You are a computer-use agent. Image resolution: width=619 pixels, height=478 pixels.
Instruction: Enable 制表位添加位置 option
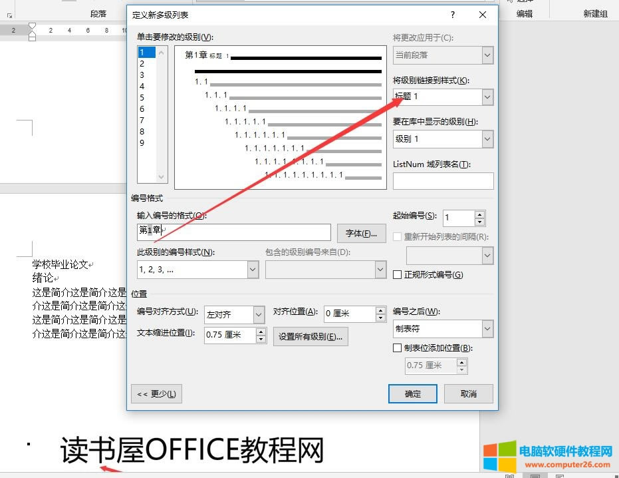397,348
